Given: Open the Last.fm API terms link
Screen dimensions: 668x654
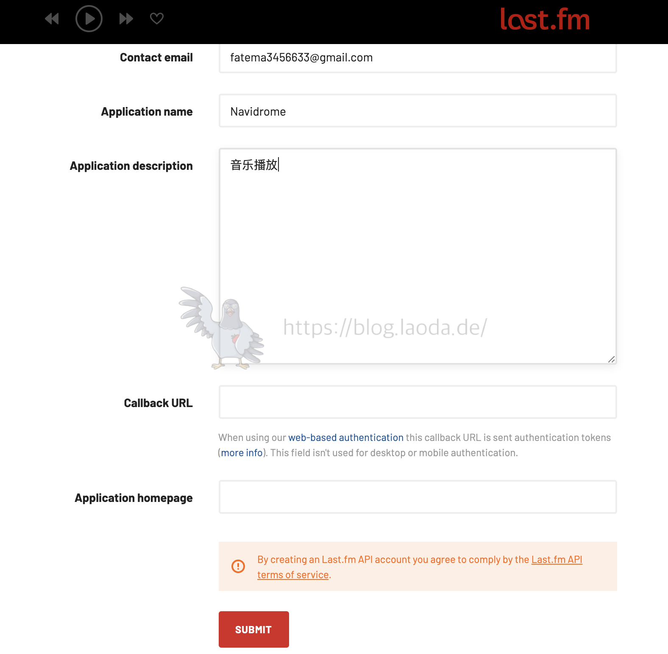Looking at the screenshot, I should pyautogui.click(x=420, y=567).
